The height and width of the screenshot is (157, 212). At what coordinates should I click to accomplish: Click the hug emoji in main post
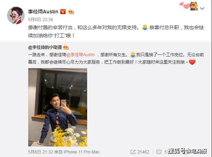[x=145, y=27]
